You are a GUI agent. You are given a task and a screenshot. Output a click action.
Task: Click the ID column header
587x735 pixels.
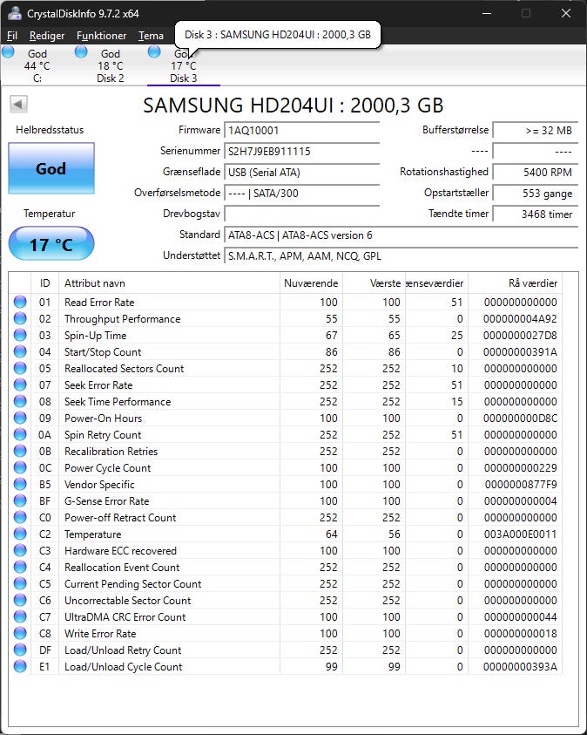pos(45,283)
